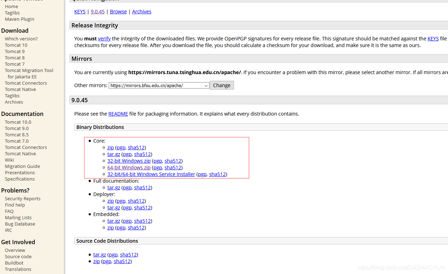
Task: Open the Archives link in Quick Navigation
Action: (x=142, y=12)
